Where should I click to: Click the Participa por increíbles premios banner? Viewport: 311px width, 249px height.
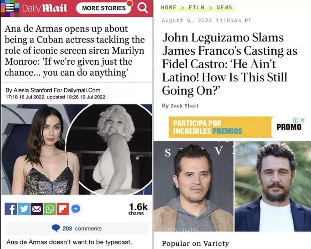pyautogui.click(x=221, y=127)
